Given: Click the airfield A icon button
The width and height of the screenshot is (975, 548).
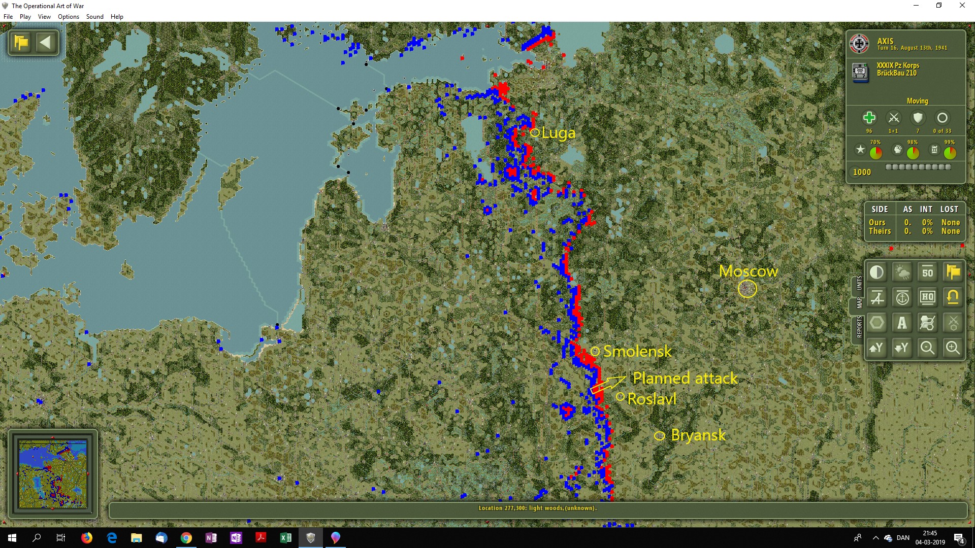Looking at the screenshot, I should (877, 297).
